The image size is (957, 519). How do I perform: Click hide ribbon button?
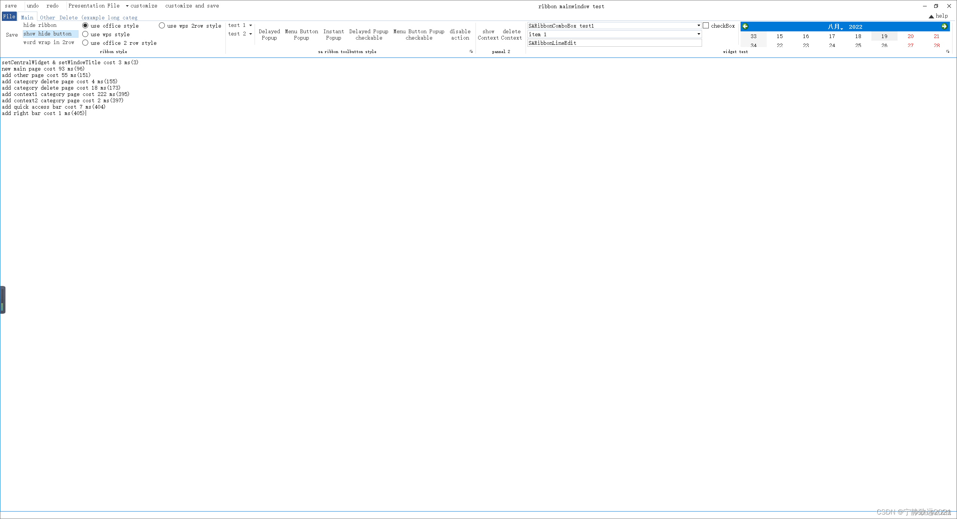pos(40,25)
